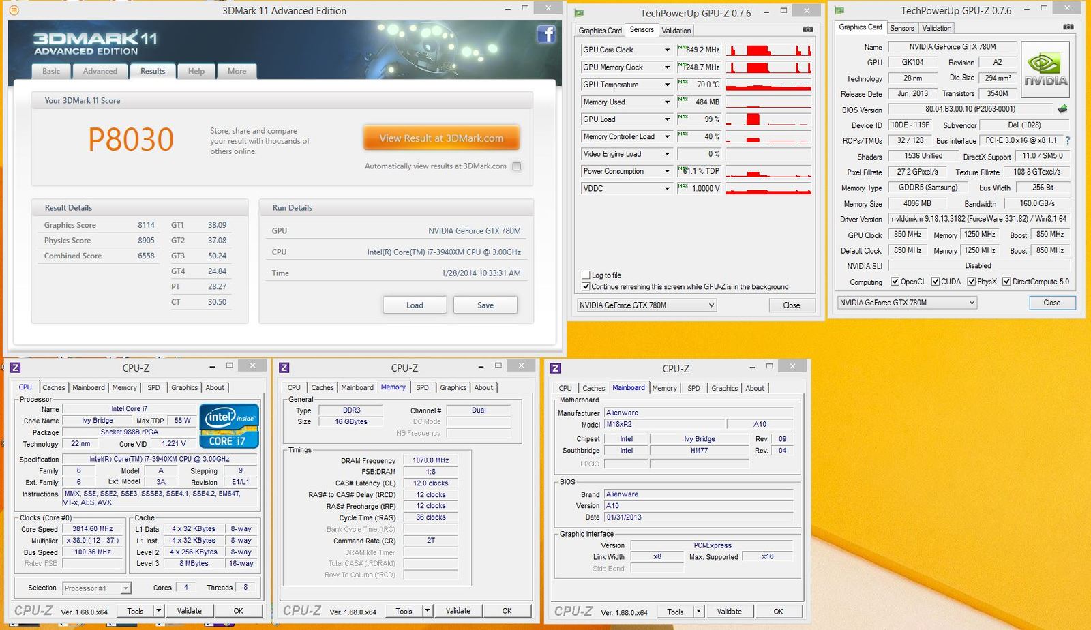Viewport: 1091px width, 630px height.
Task: Click the BIOS save chip icon in GPU-Z
Action: pyautogui.click(x=1062, y=109)
